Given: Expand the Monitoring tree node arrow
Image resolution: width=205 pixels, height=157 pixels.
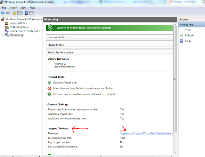Looking at the screenshot, I should point(3,35).
